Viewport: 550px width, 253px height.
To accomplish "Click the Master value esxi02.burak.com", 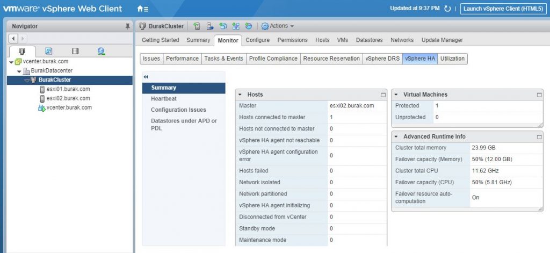I will (352, 106).
